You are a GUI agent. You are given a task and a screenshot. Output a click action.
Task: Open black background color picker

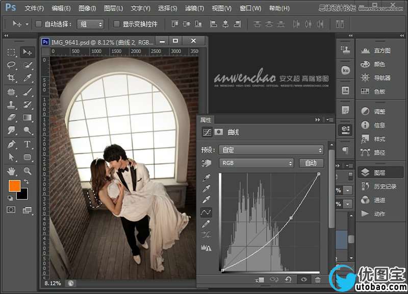24,195
